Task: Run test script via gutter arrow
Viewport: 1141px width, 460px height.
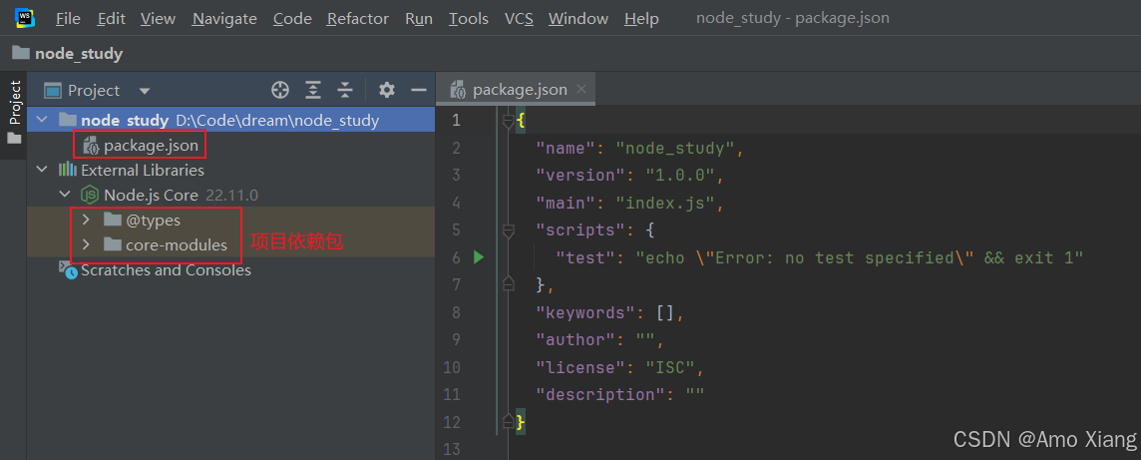Action: click(x=478, y=256)
